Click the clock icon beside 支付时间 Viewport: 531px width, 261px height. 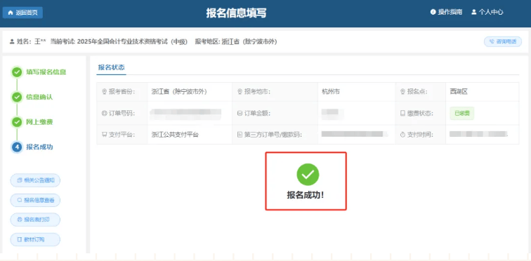(x=402, y=135)
